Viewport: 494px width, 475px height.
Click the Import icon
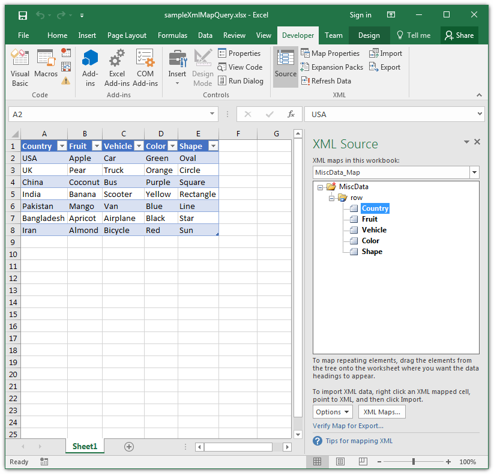pos(385,53)
